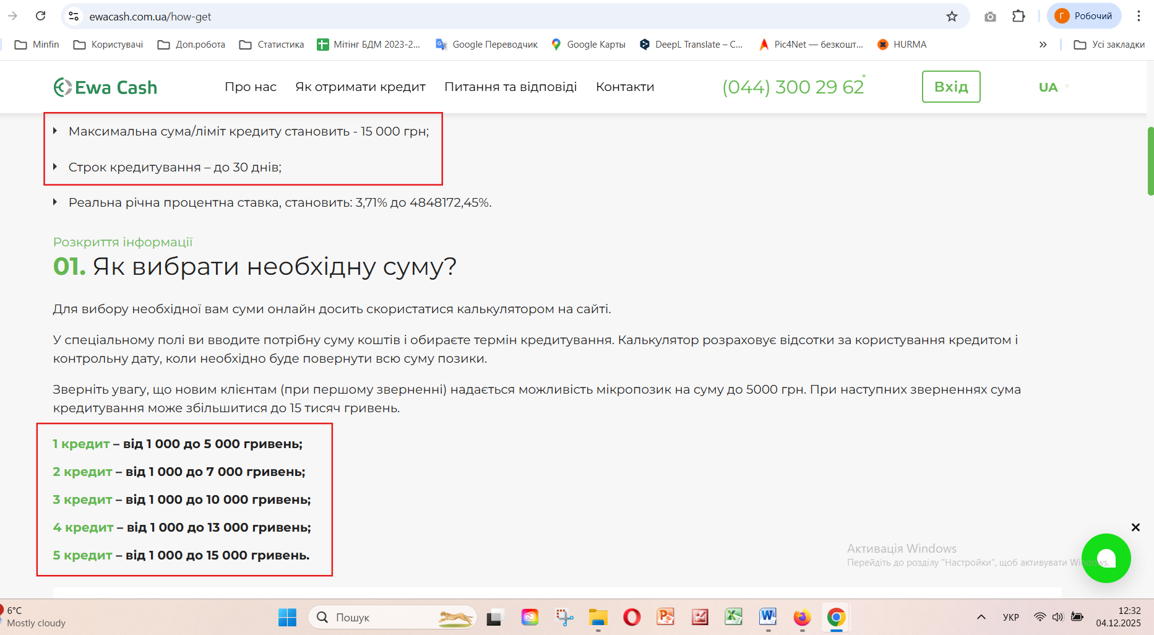Open PowerPoint in taskbar
The width and height of the screenshot is (1154, 635).
tap(666, 617)
